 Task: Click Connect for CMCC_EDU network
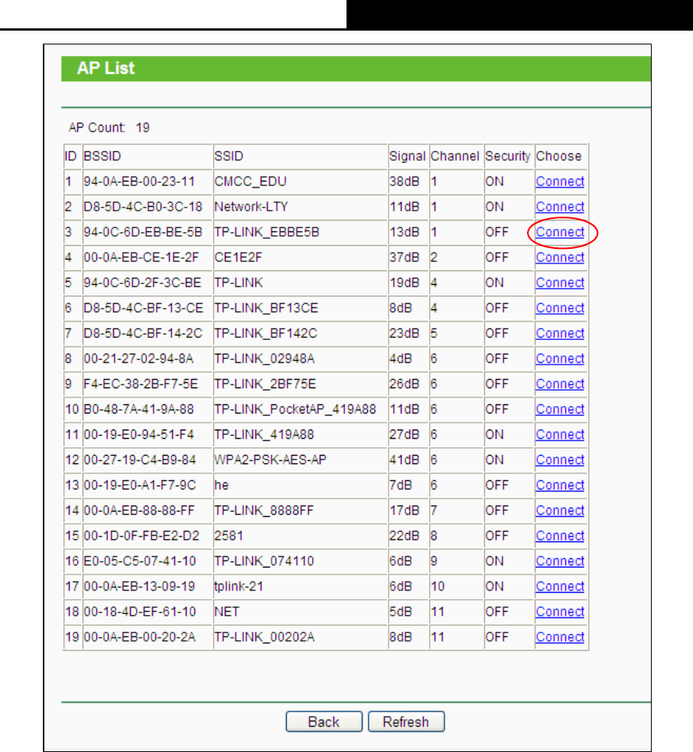click(x=560, y=181)
